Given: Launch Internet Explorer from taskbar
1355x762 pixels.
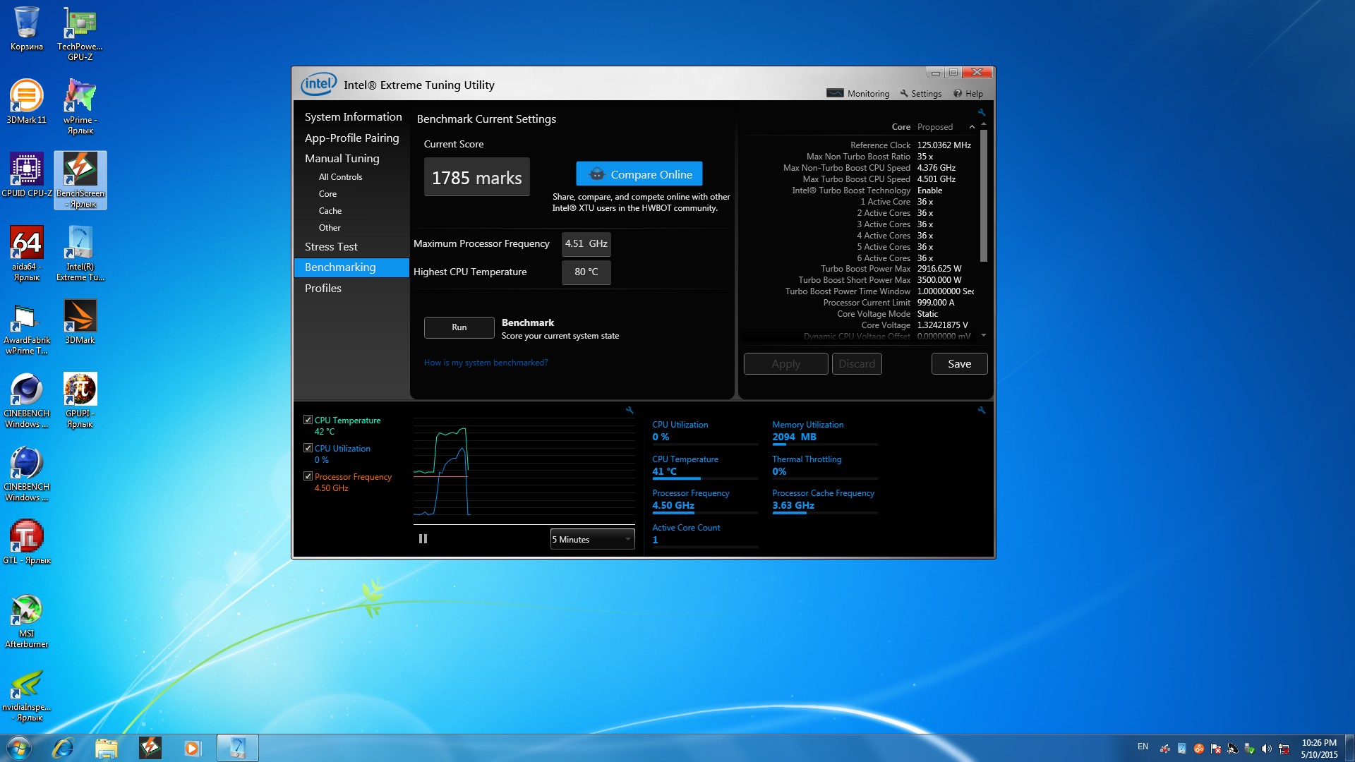Looking at the screenshot, I should pyautogui.click(x=63, y=748).
